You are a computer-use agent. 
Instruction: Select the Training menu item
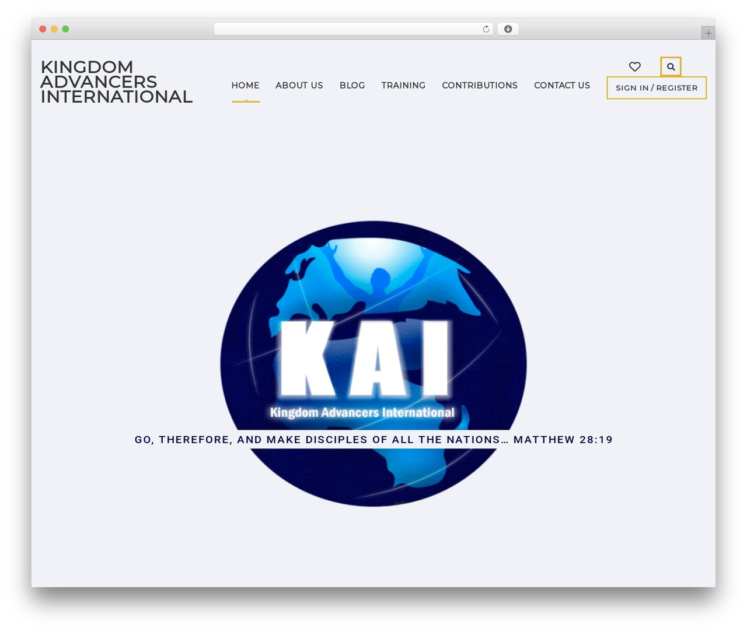pos(403,85)
